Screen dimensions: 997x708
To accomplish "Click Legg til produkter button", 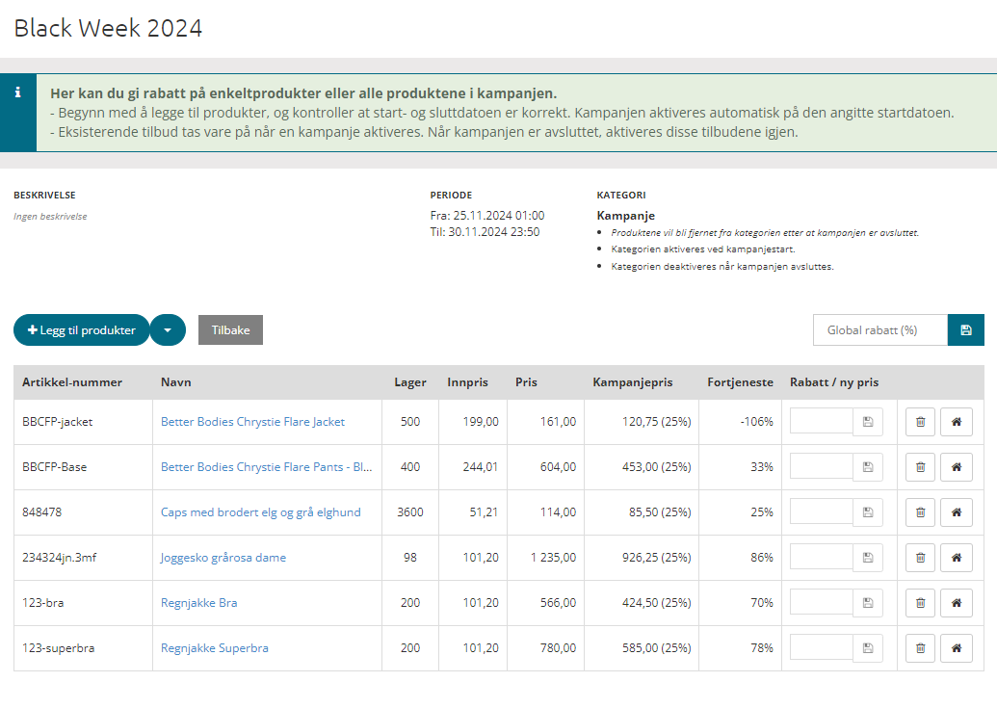I will click(x=82, y=330).
